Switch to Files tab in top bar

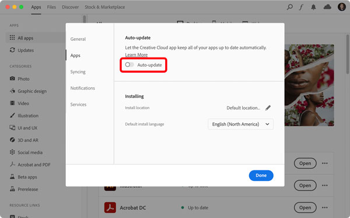tap(51, 7)
